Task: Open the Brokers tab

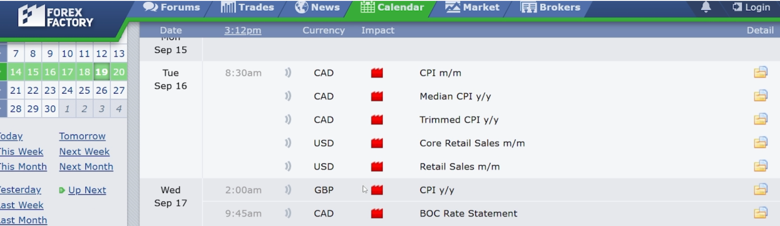Action: [x=550, y=7]
